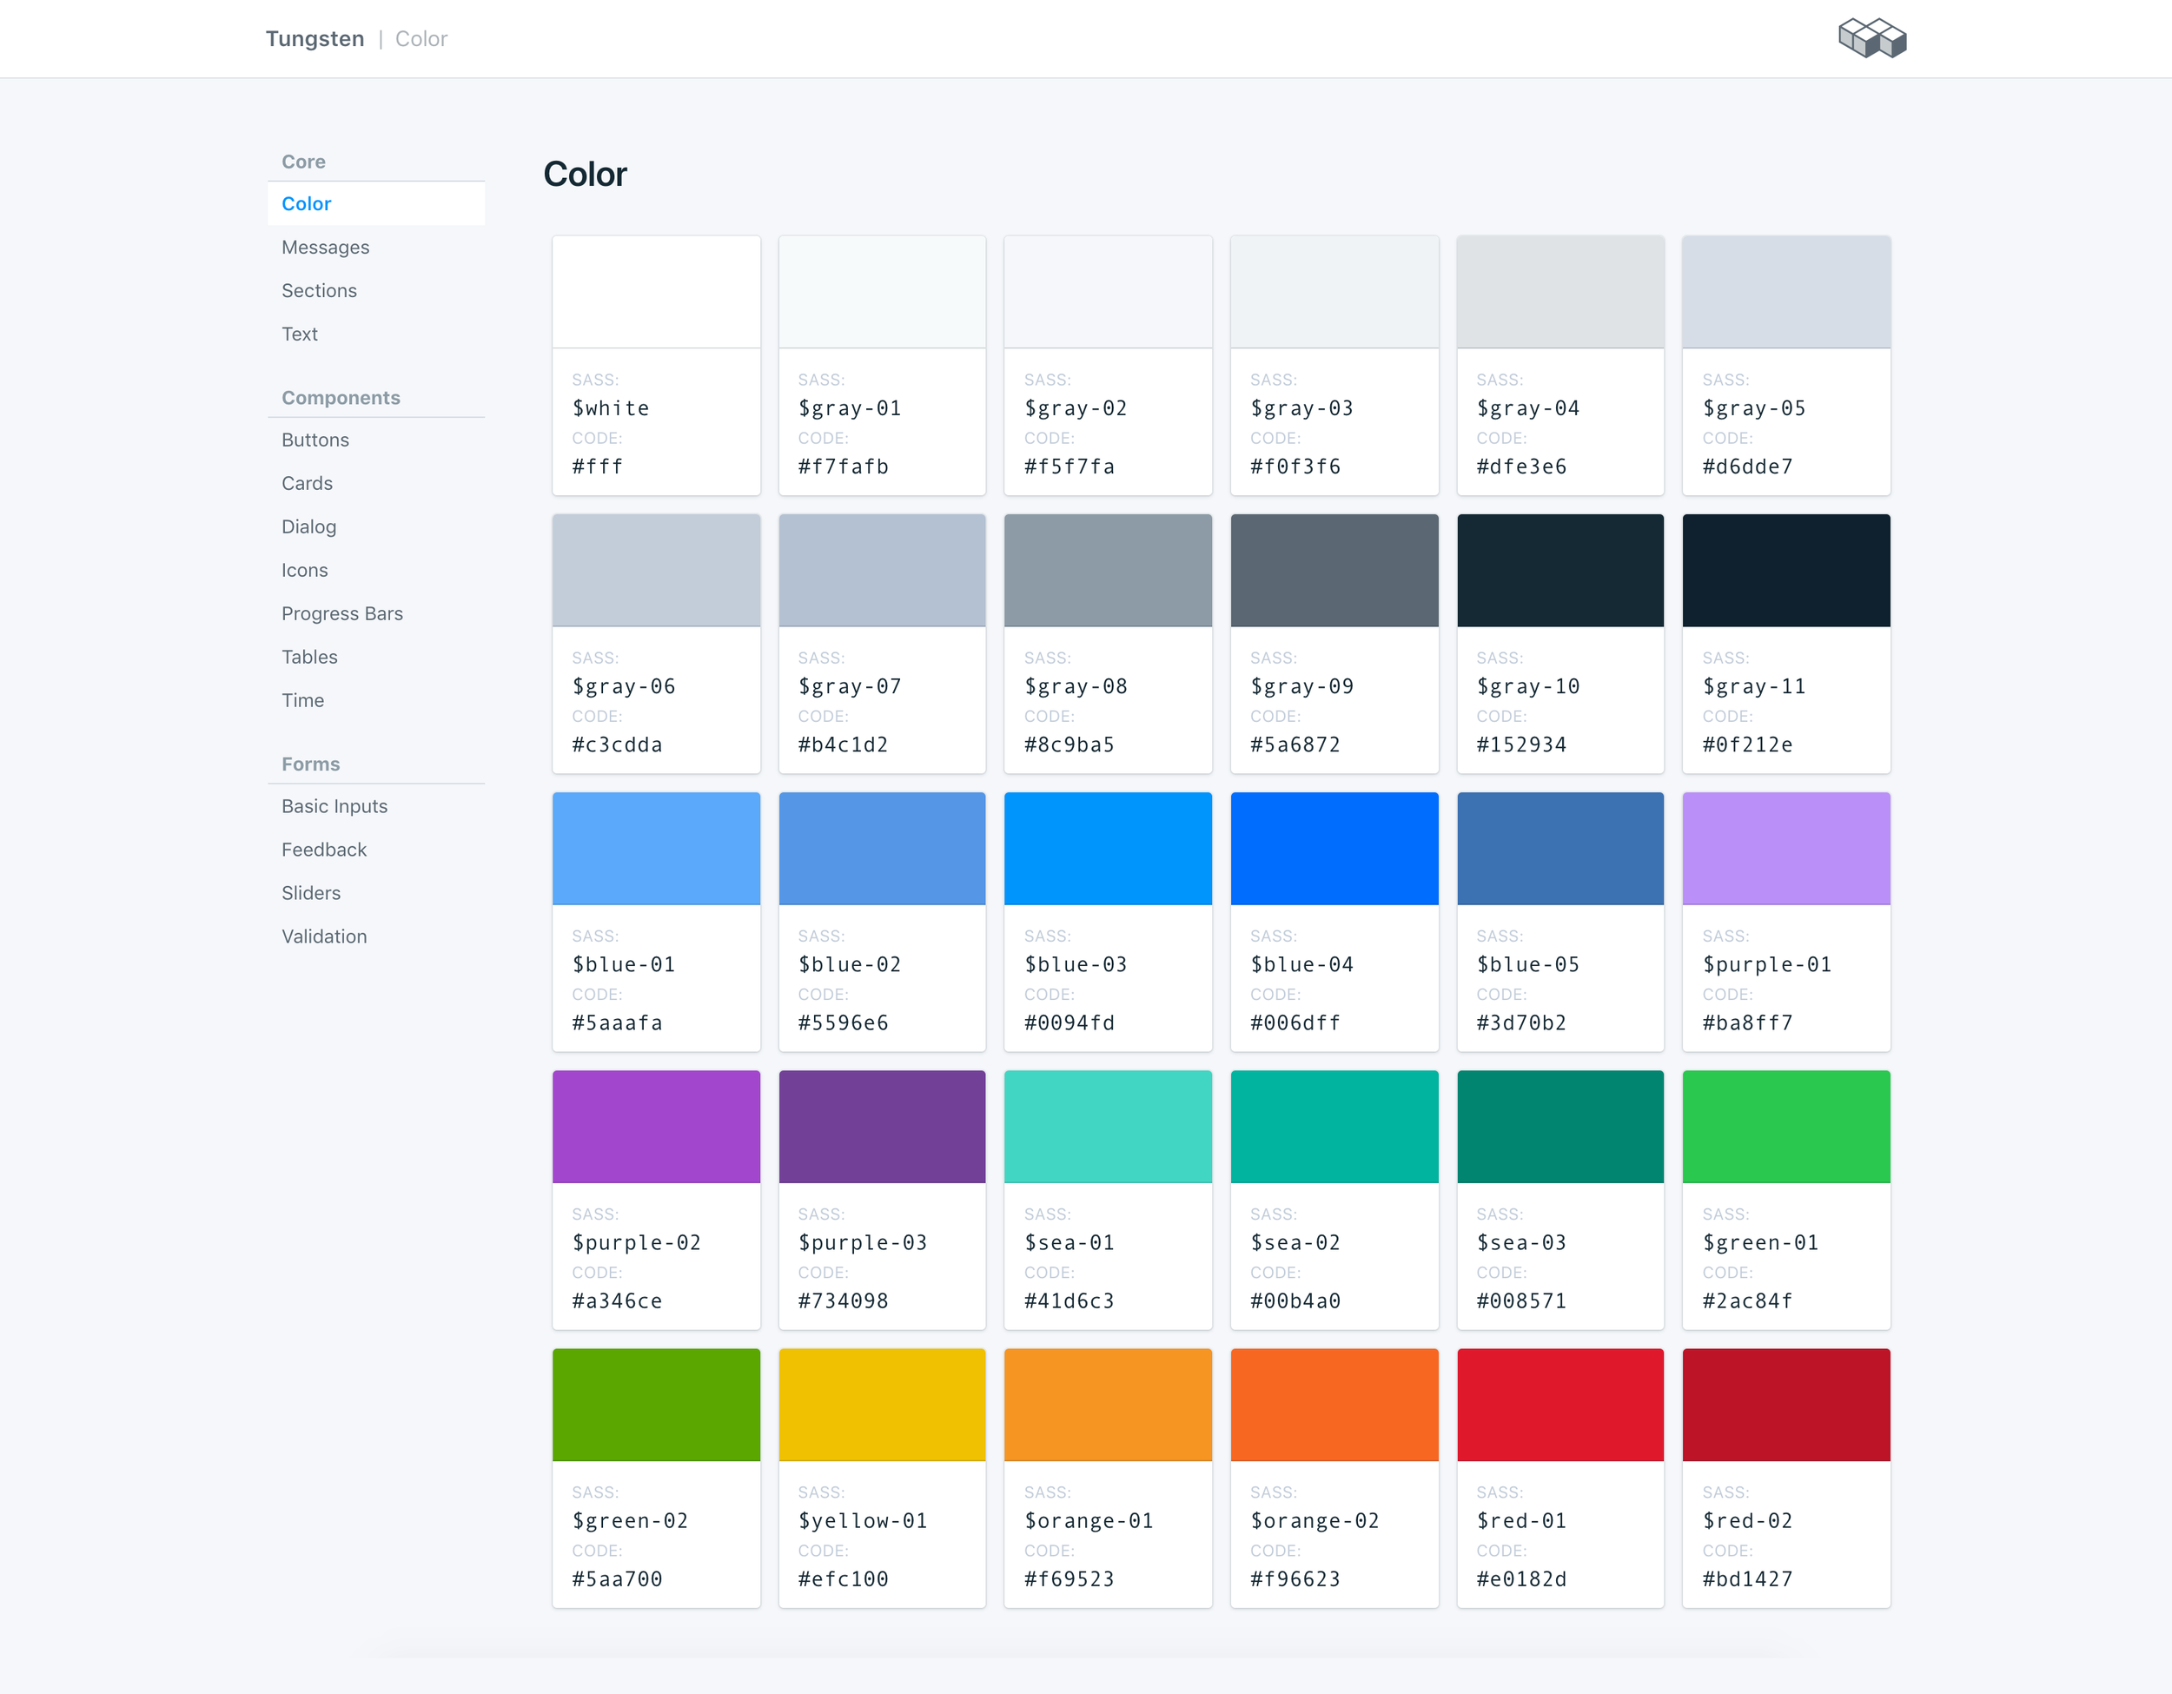Click the $green-02 swatch
This screenshot has height=1694, width=2172.
tap(656, 1405)
